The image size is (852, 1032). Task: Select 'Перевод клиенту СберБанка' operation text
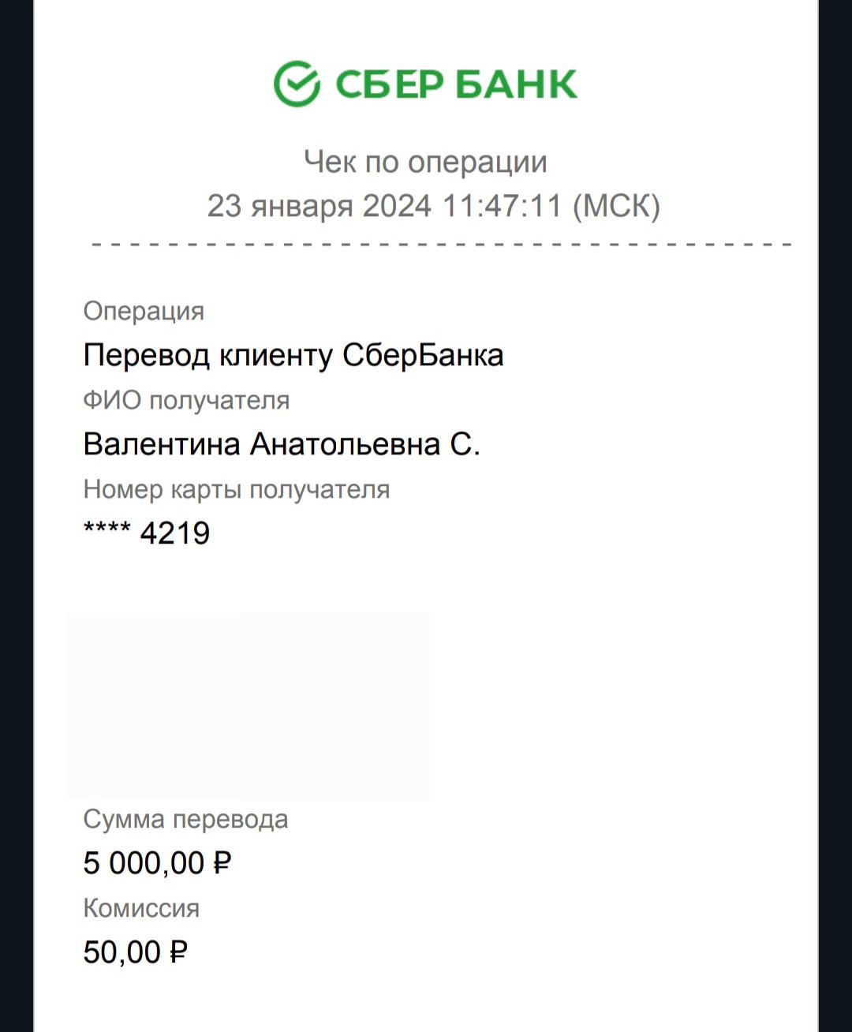coord(293,355)
